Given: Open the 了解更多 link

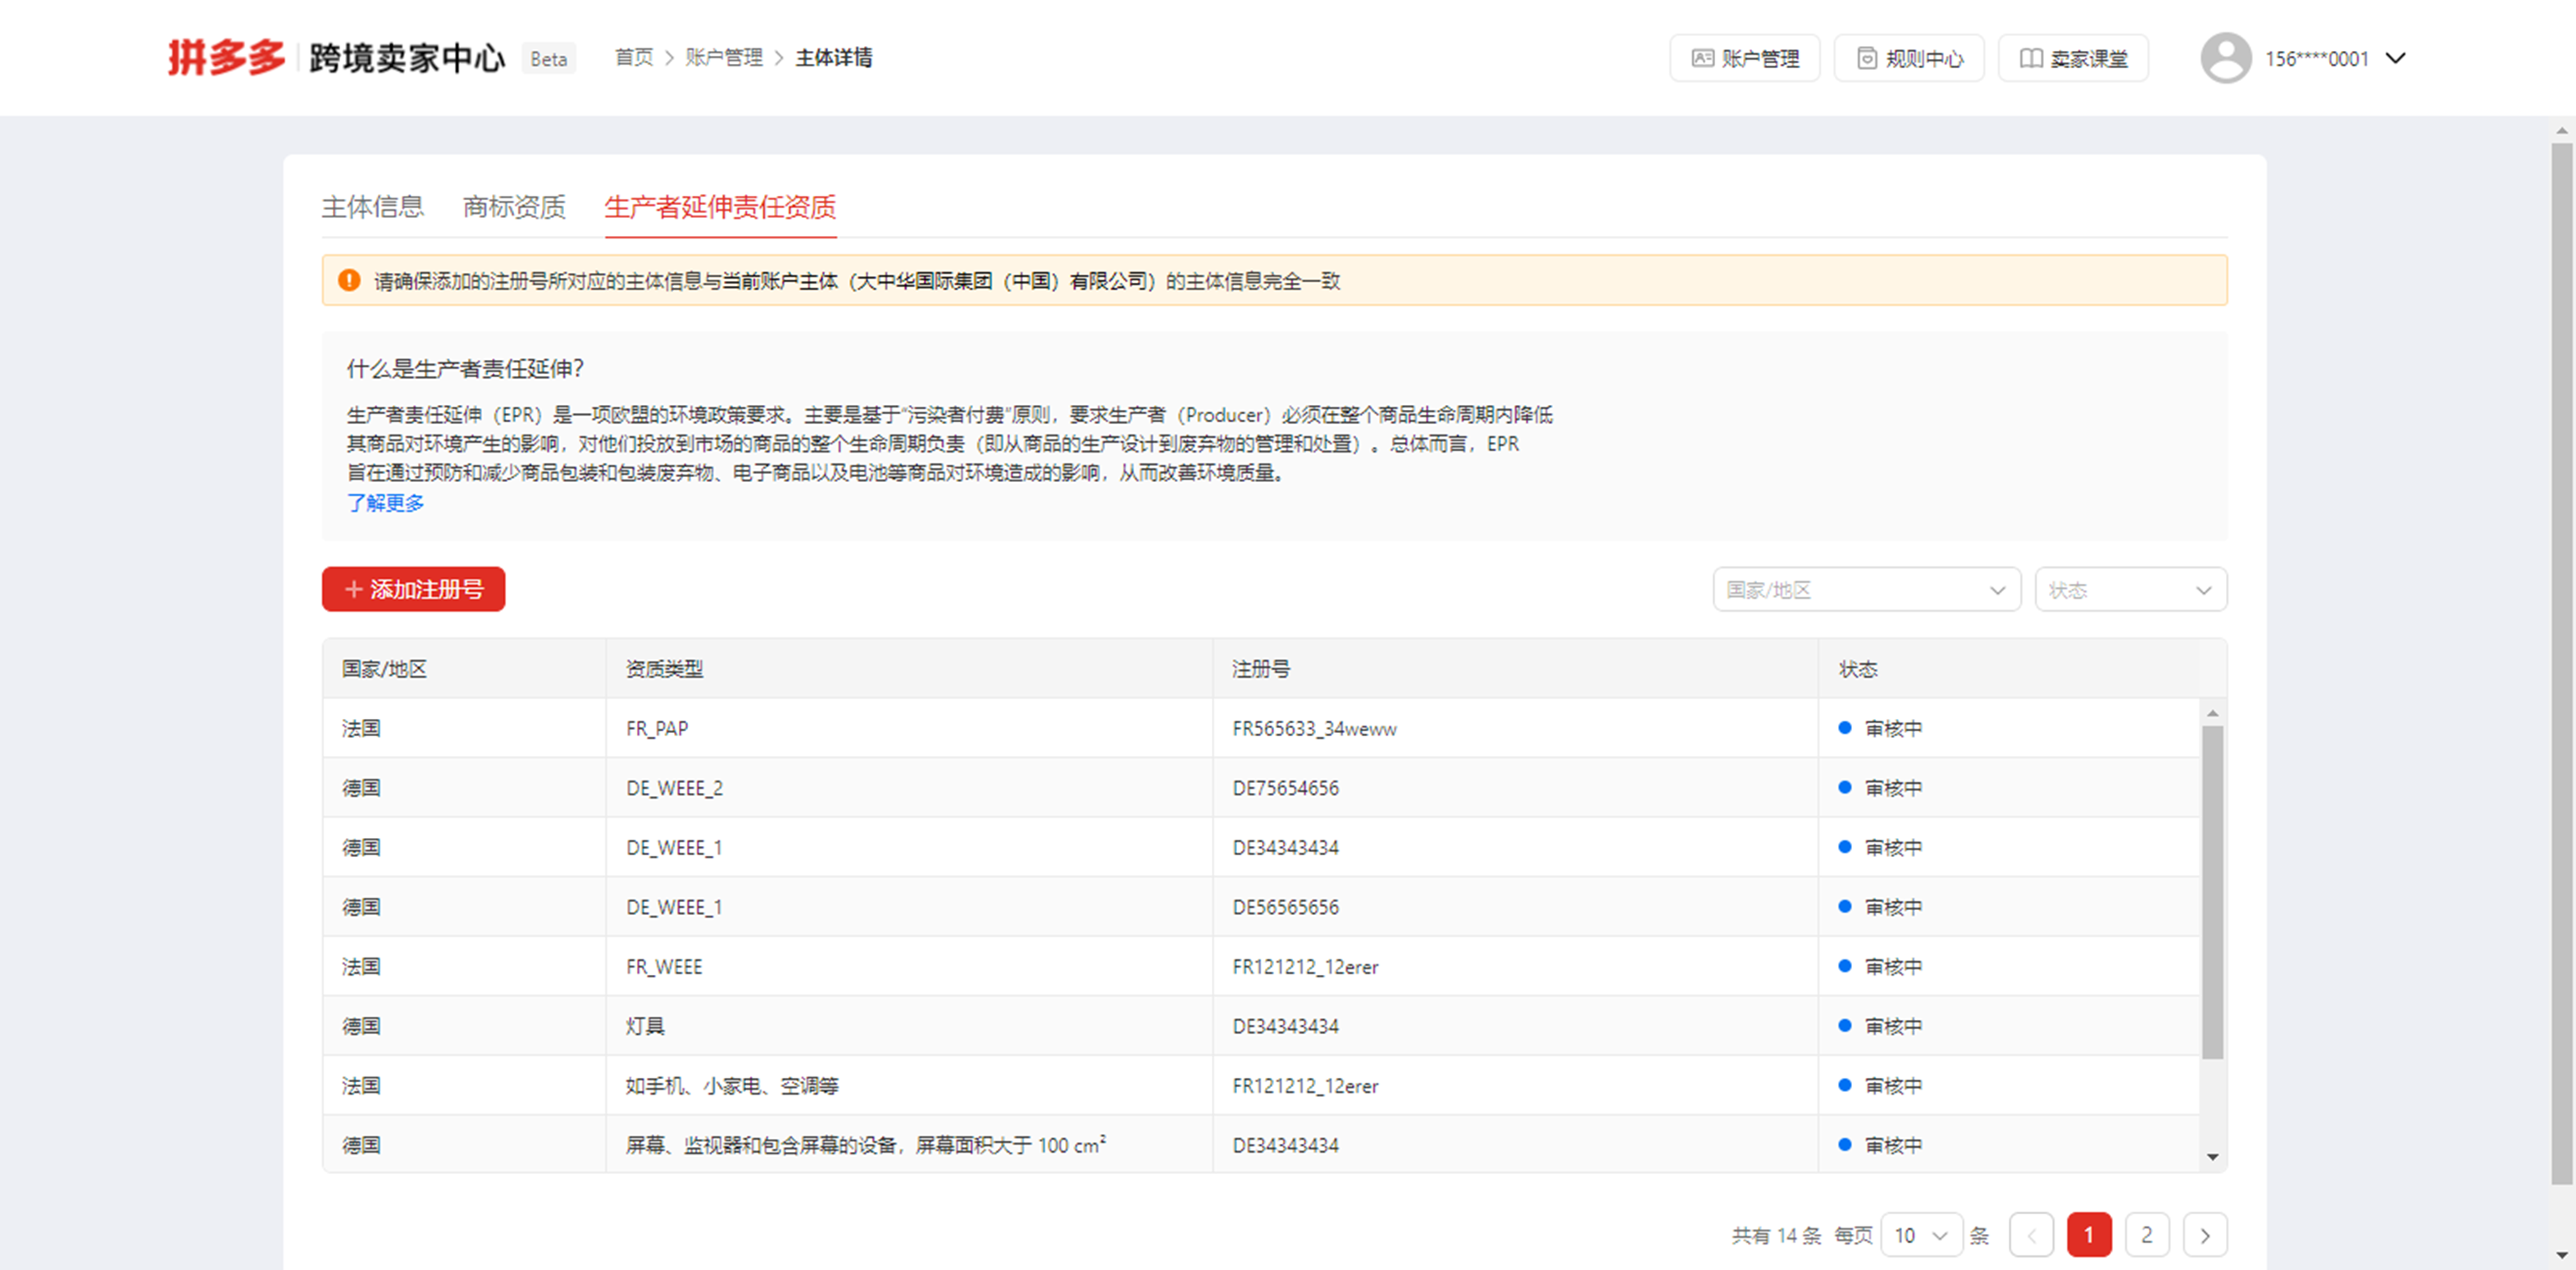Looking at the screenshot, I should pos(386,503).
